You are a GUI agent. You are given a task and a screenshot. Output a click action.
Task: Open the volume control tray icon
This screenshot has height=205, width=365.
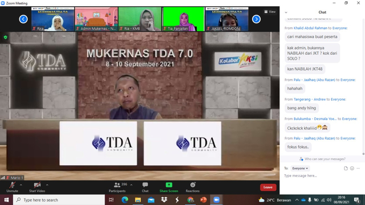[x=328, y=200]
